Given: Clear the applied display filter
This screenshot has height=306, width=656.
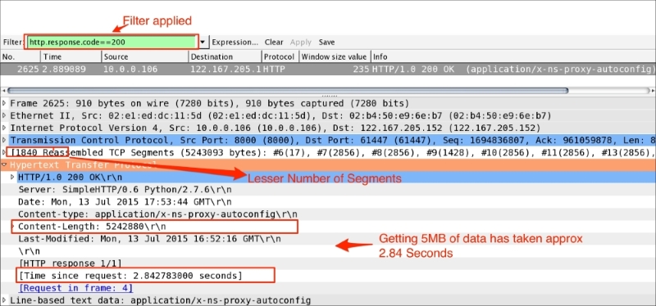Looking at the screenshot, I should [x=274, y=43].
